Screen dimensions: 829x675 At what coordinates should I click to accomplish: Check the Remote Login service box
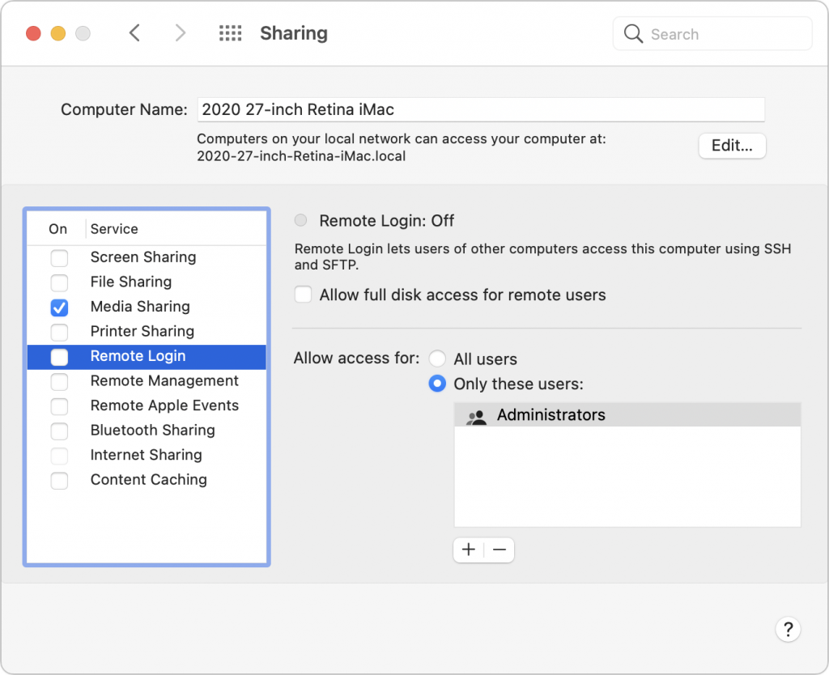pyautogui.click(x=59, y=357)
